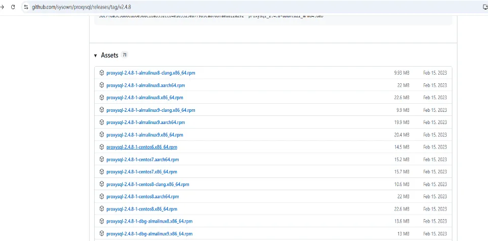Click package icon beside almalinux8.x86_64.rpm

point(101,98)
